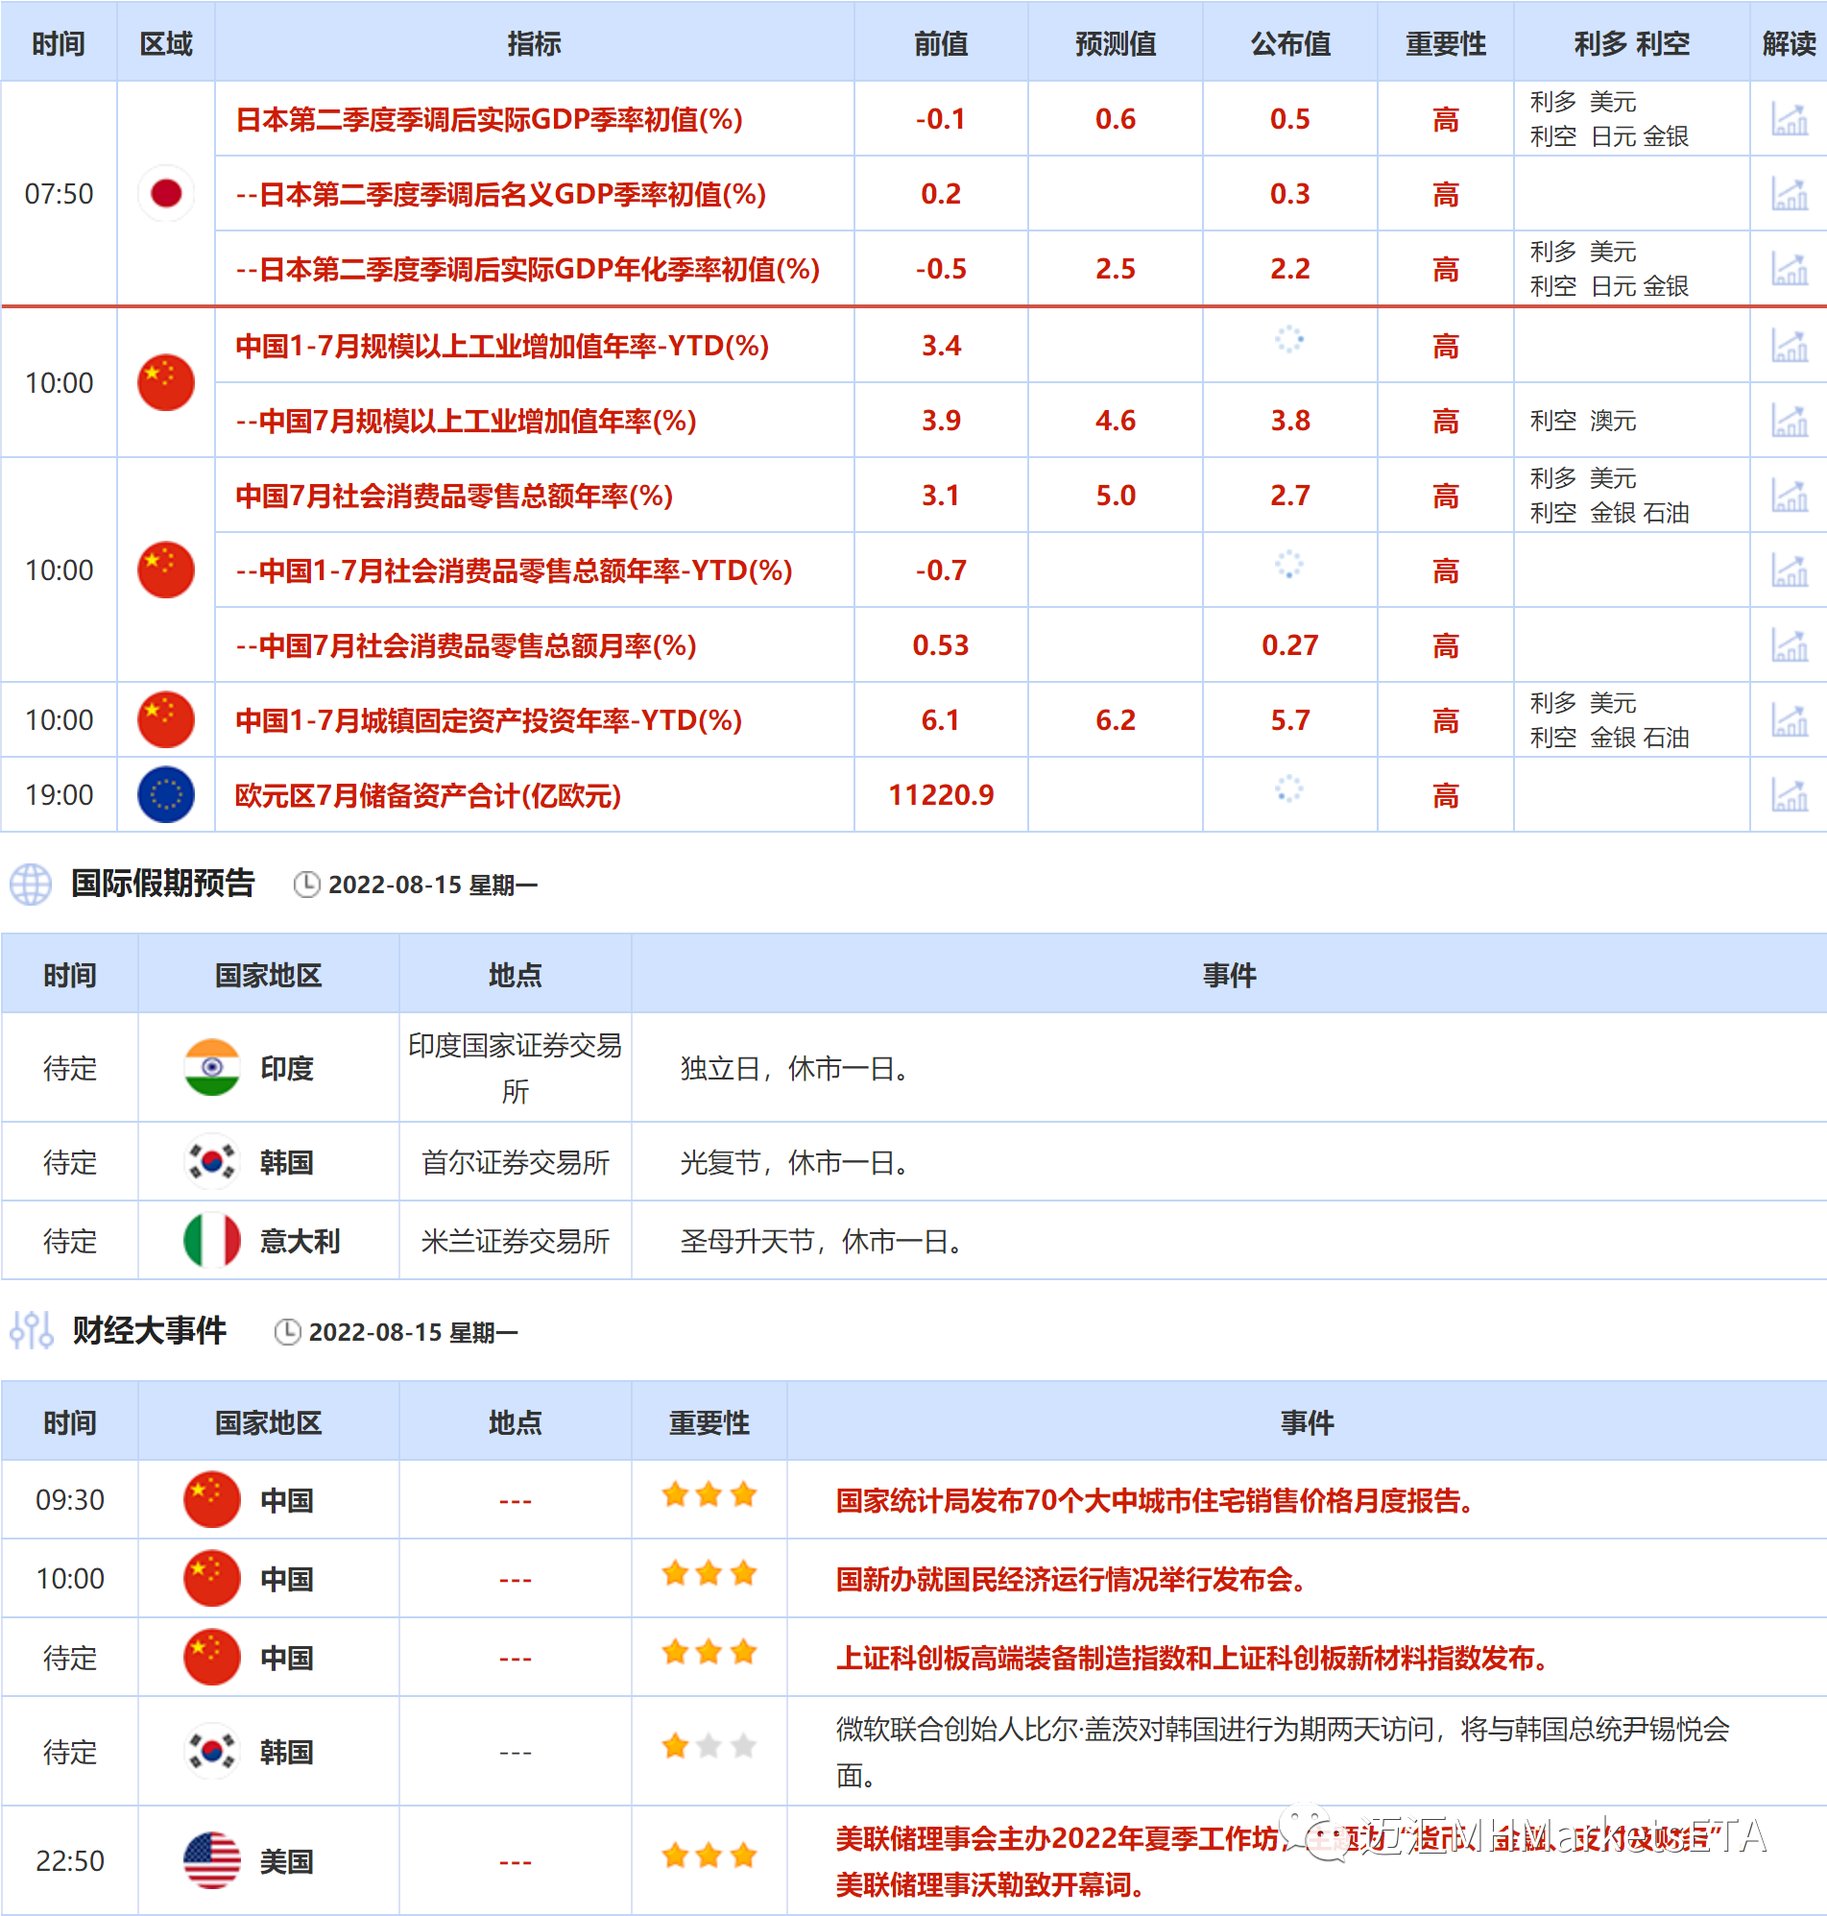1827x1916 pixels.
Task: Click 首尔证券交易所 location cell
Action: 516,1162
